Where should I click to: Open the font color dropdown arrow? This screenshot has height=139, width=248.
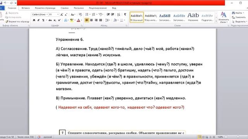(81, 20)
